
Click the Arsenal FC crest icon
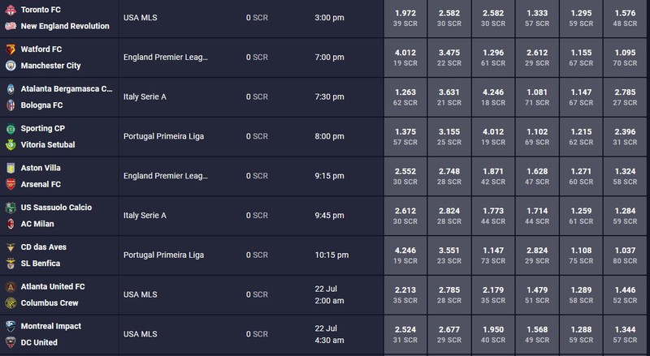(x=11, y=184)
